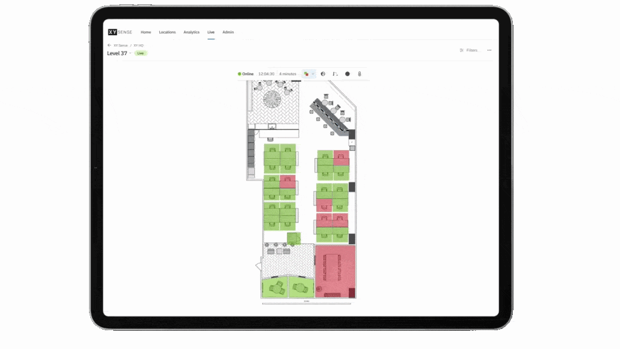Open the XY HQ breadcrumb link
This screenshot has height=349, width=620.
pos(139,45)
